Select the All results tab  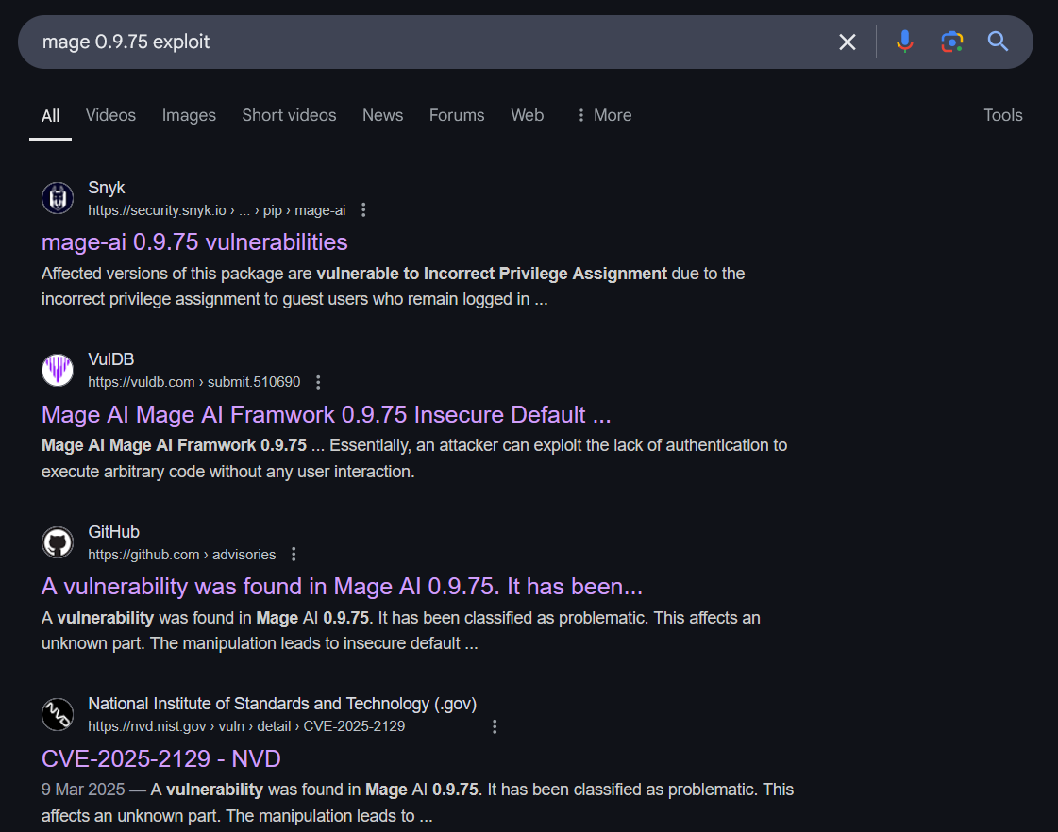click(x=51, y=115)
